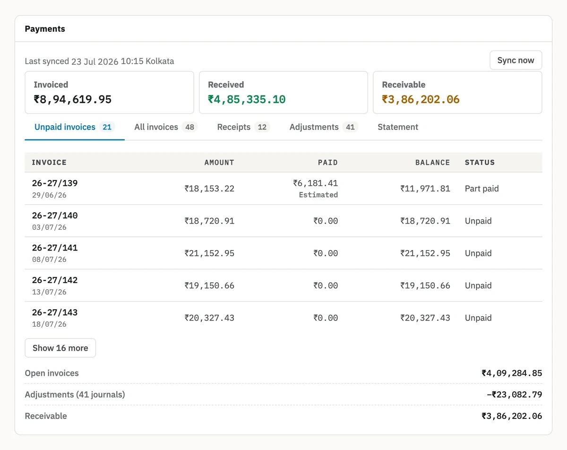
Task: Click the ₹0.00 paid for invoice 26-27/143
Action: point(326,318)
